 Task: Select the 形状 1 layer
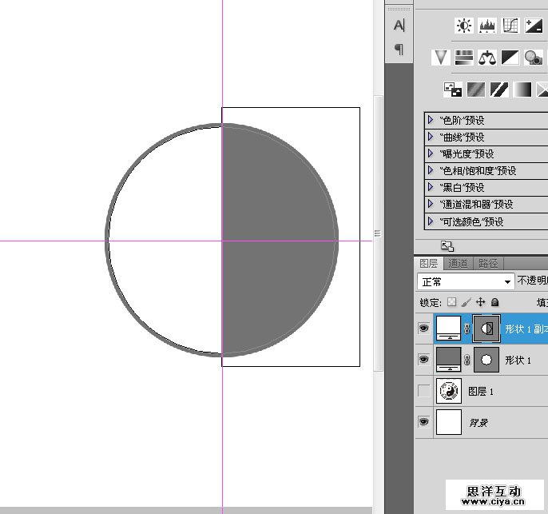pos(518,360)
